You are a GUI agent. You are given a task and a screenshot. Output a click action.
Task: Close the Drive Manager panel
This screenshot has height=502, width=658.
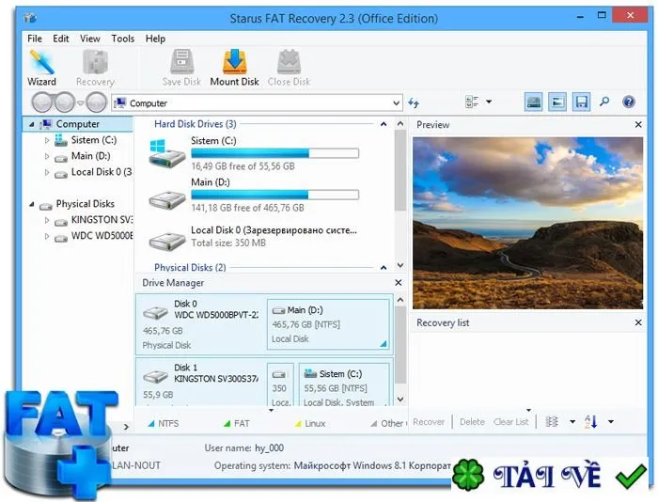[x=399, y=283]
